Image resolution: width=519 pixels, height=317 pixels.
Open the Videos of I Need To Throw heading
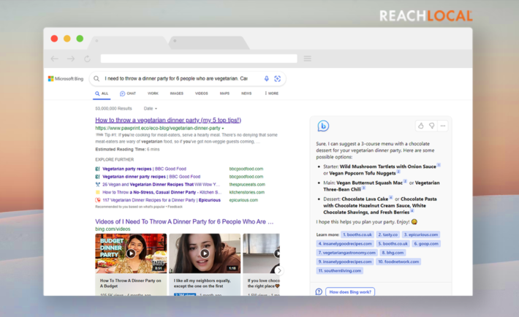pyautogui.click(x=184, y=222)
